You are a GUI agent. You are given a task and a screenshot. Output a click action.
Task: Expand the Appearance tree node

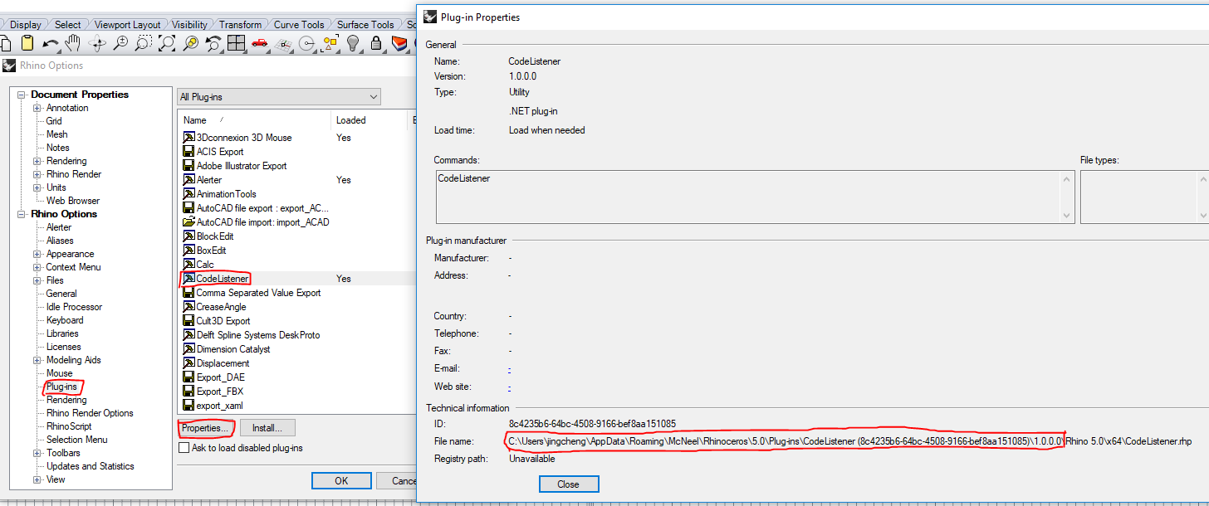(37, 254)
